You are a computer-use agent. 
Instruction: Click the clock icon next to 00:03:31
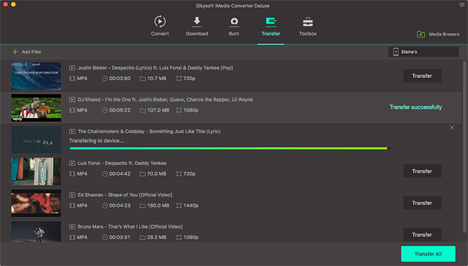pyautogui.click(x=105, y=237)
